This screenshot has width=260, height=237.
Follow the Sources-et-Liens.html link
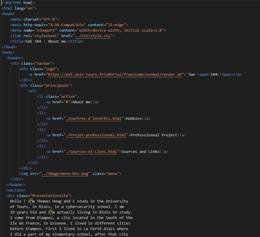(91, 151)
